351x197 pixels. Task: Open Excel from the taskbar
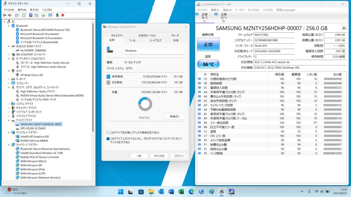181,191
